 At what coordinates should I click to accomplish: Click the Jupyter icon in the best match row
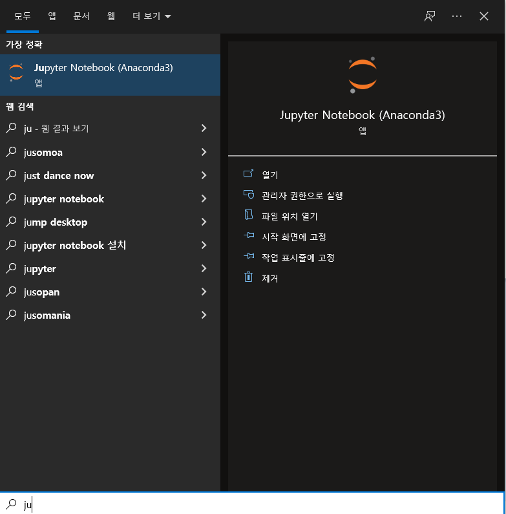point(16,72)
